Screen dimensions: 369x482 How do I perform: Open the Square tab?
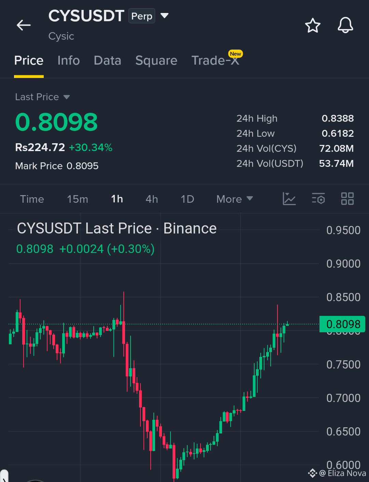pos(156,61)
